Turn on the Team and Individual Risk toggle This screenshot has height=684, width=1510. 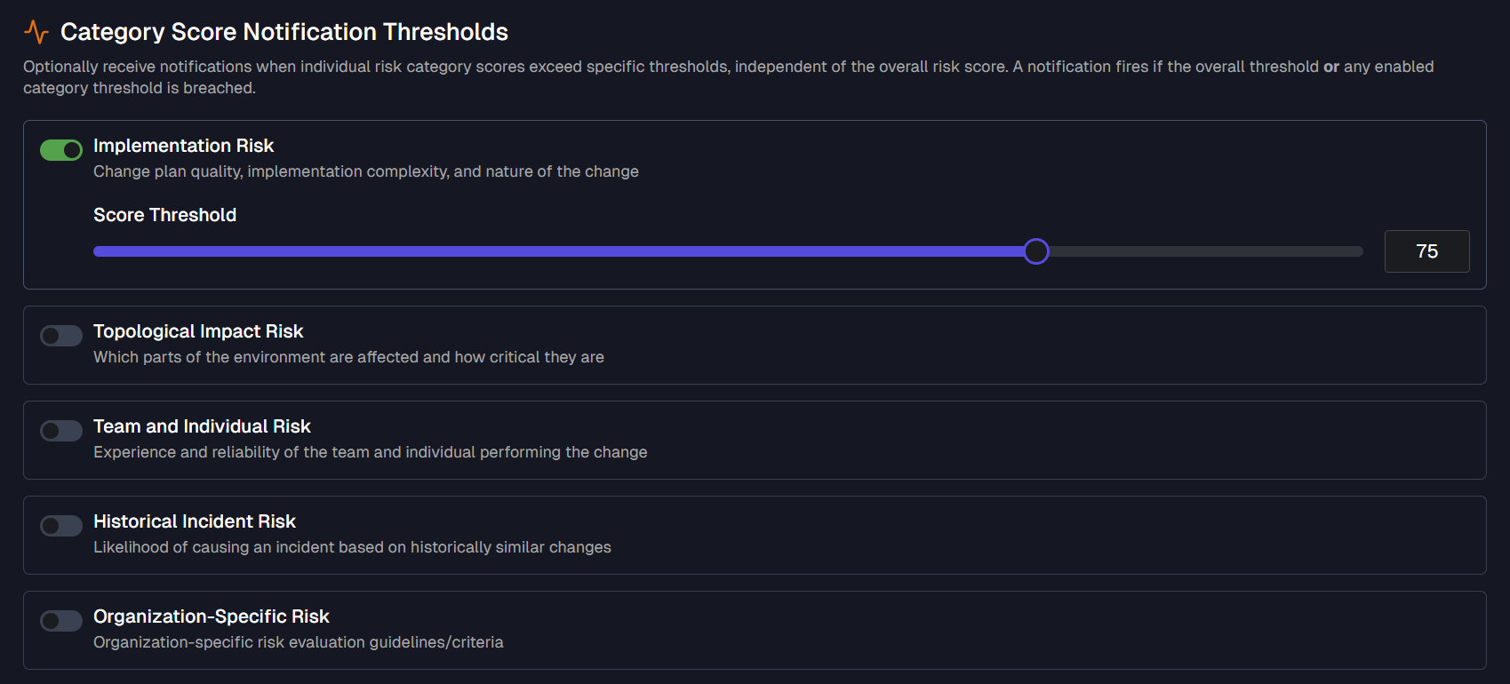tap(60, 430)
